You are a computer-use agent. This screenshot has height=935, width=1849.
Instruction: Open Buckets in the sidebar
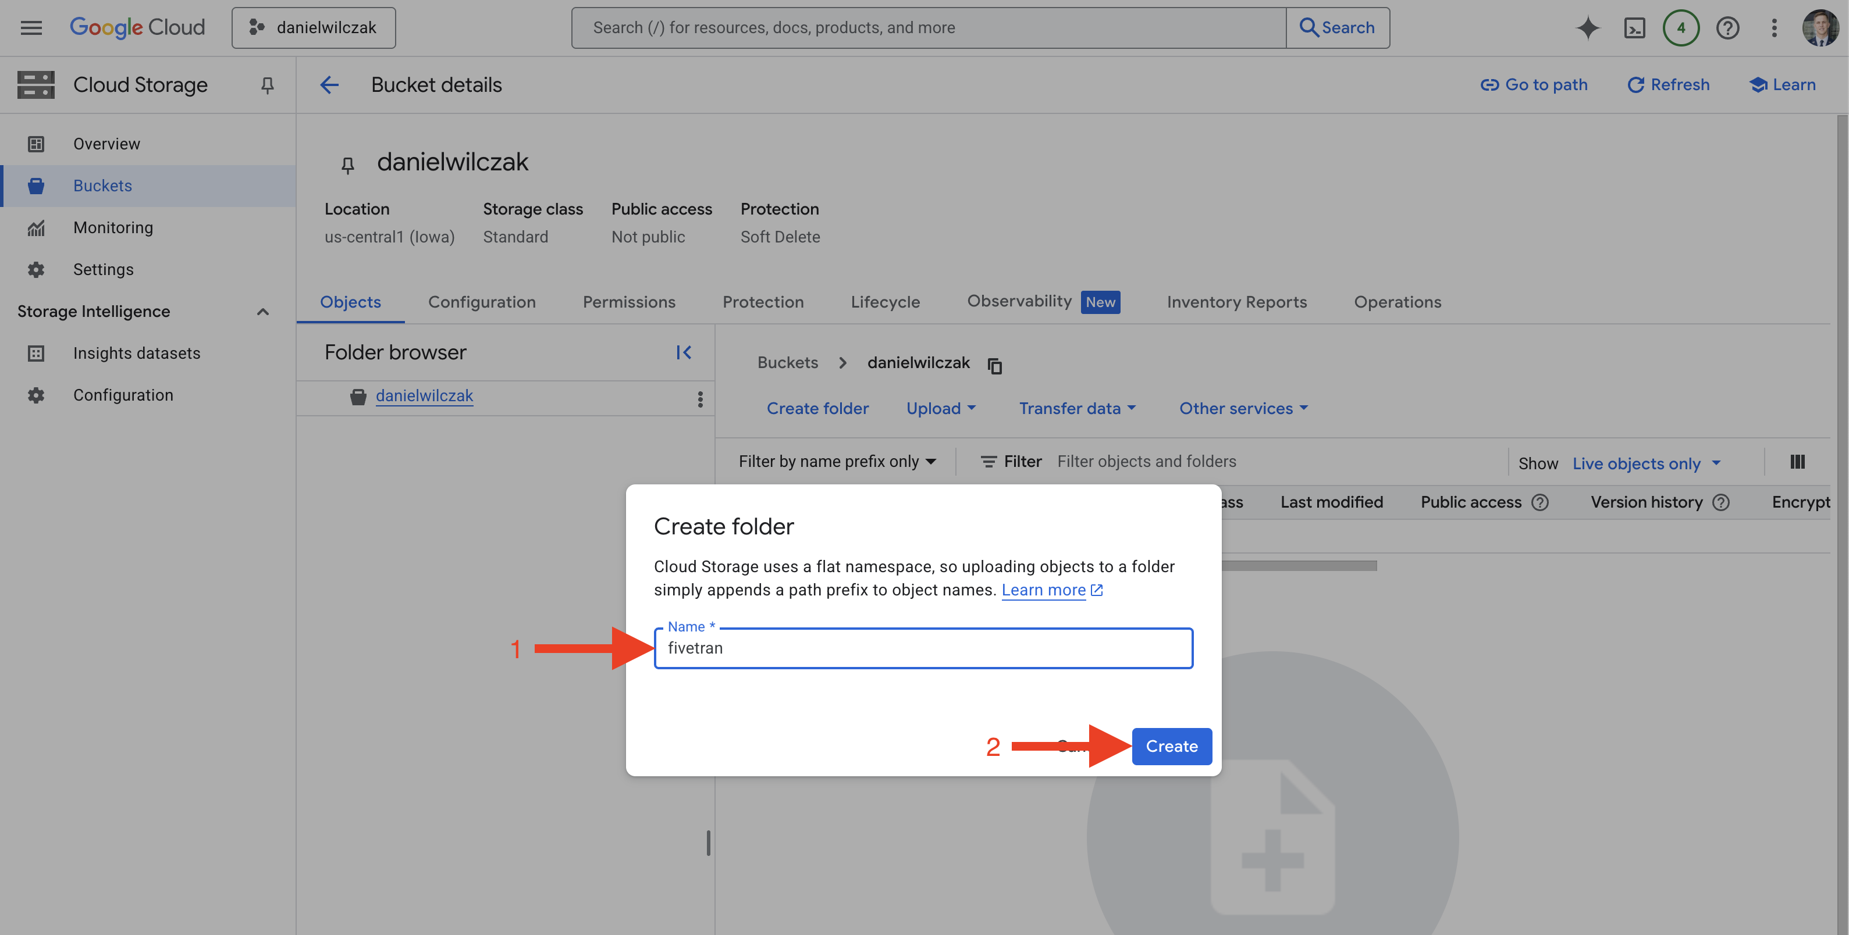[x=148, y=186]
